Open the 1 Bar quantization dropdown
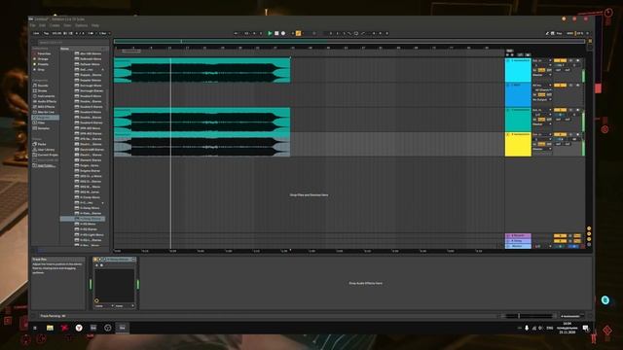 click(104, 33)
